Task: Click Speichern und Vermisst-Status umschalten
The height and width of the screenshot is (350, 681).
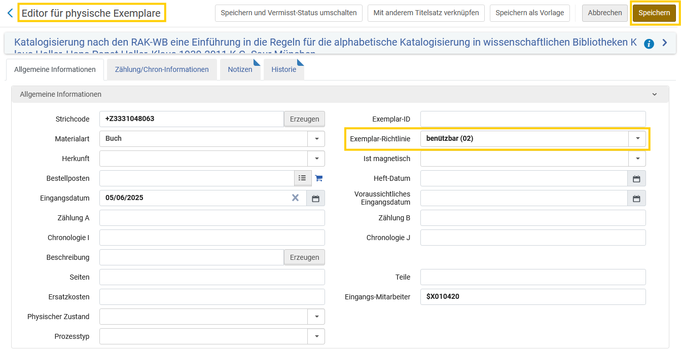Action: pos(289,13)
